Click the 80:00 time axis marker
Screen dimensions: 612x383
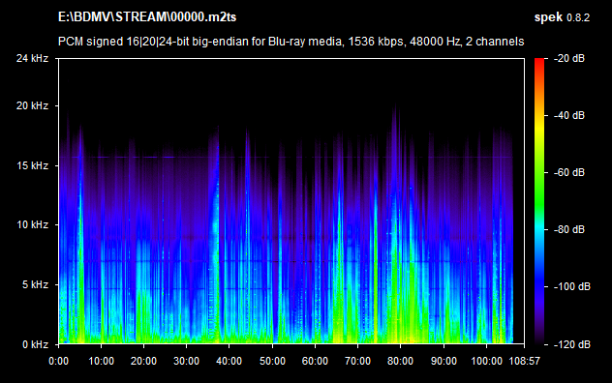[x=400, y=361]
